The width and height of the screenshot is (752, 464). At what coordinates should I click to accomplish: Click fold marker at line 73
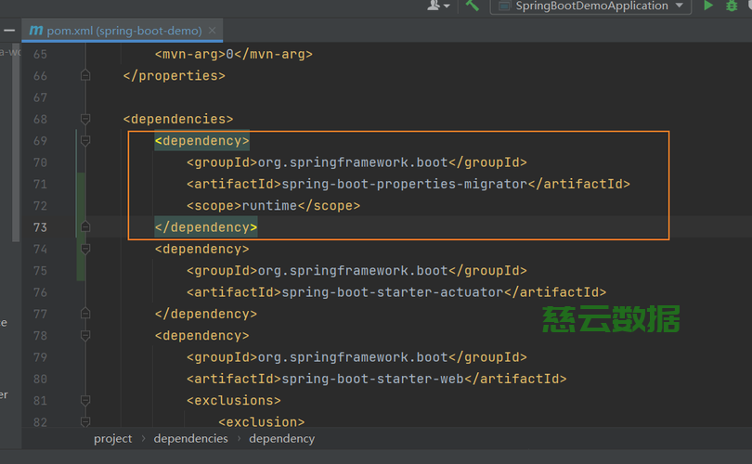coord(85,226)
